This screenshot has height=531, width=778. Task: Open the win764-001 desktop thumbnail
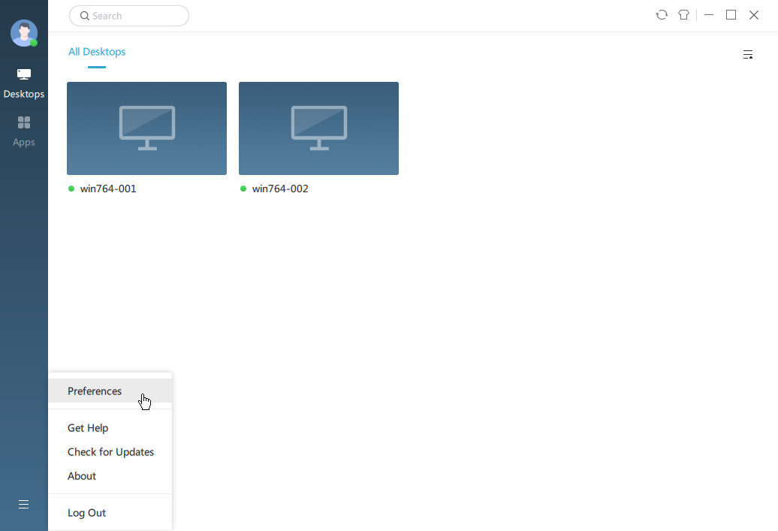147,128
